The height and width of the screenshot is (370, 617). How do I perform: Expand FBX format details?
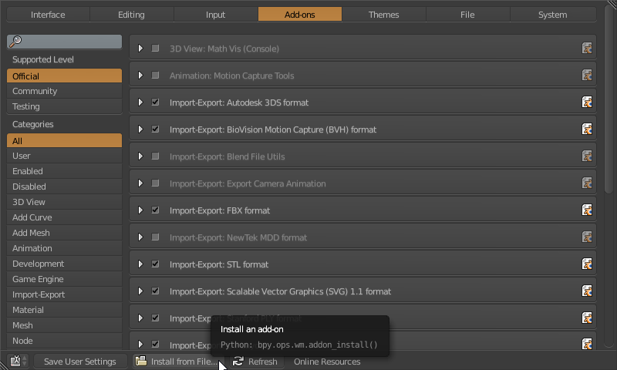[140, 210]
